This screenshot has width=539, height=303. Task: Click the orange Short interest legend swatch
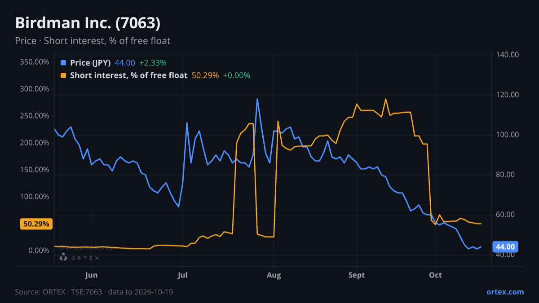pyautogui.click(x=63, y=75)
